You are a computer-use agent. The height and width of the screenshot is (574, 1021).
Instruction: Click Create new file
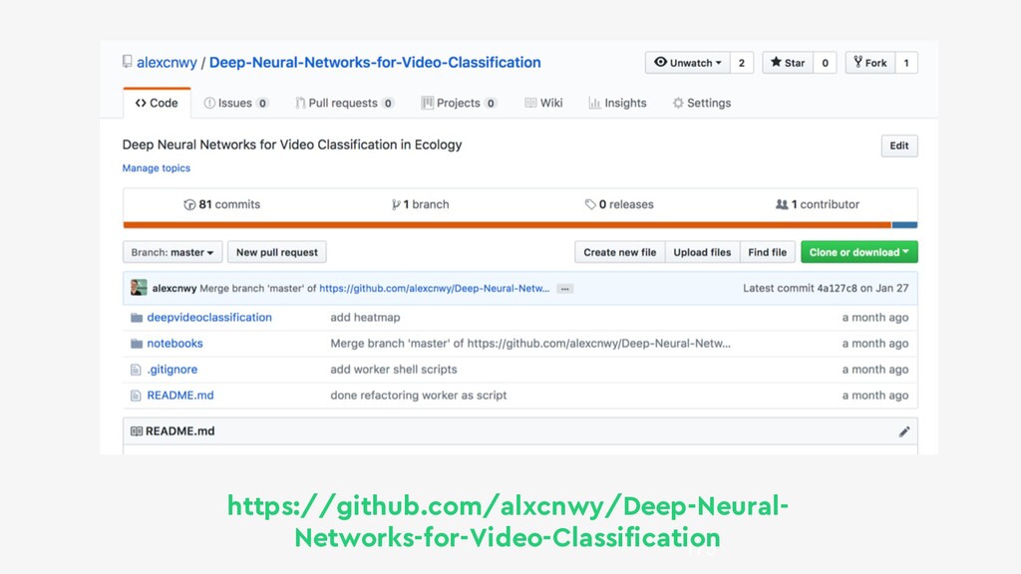click(620, 252)
